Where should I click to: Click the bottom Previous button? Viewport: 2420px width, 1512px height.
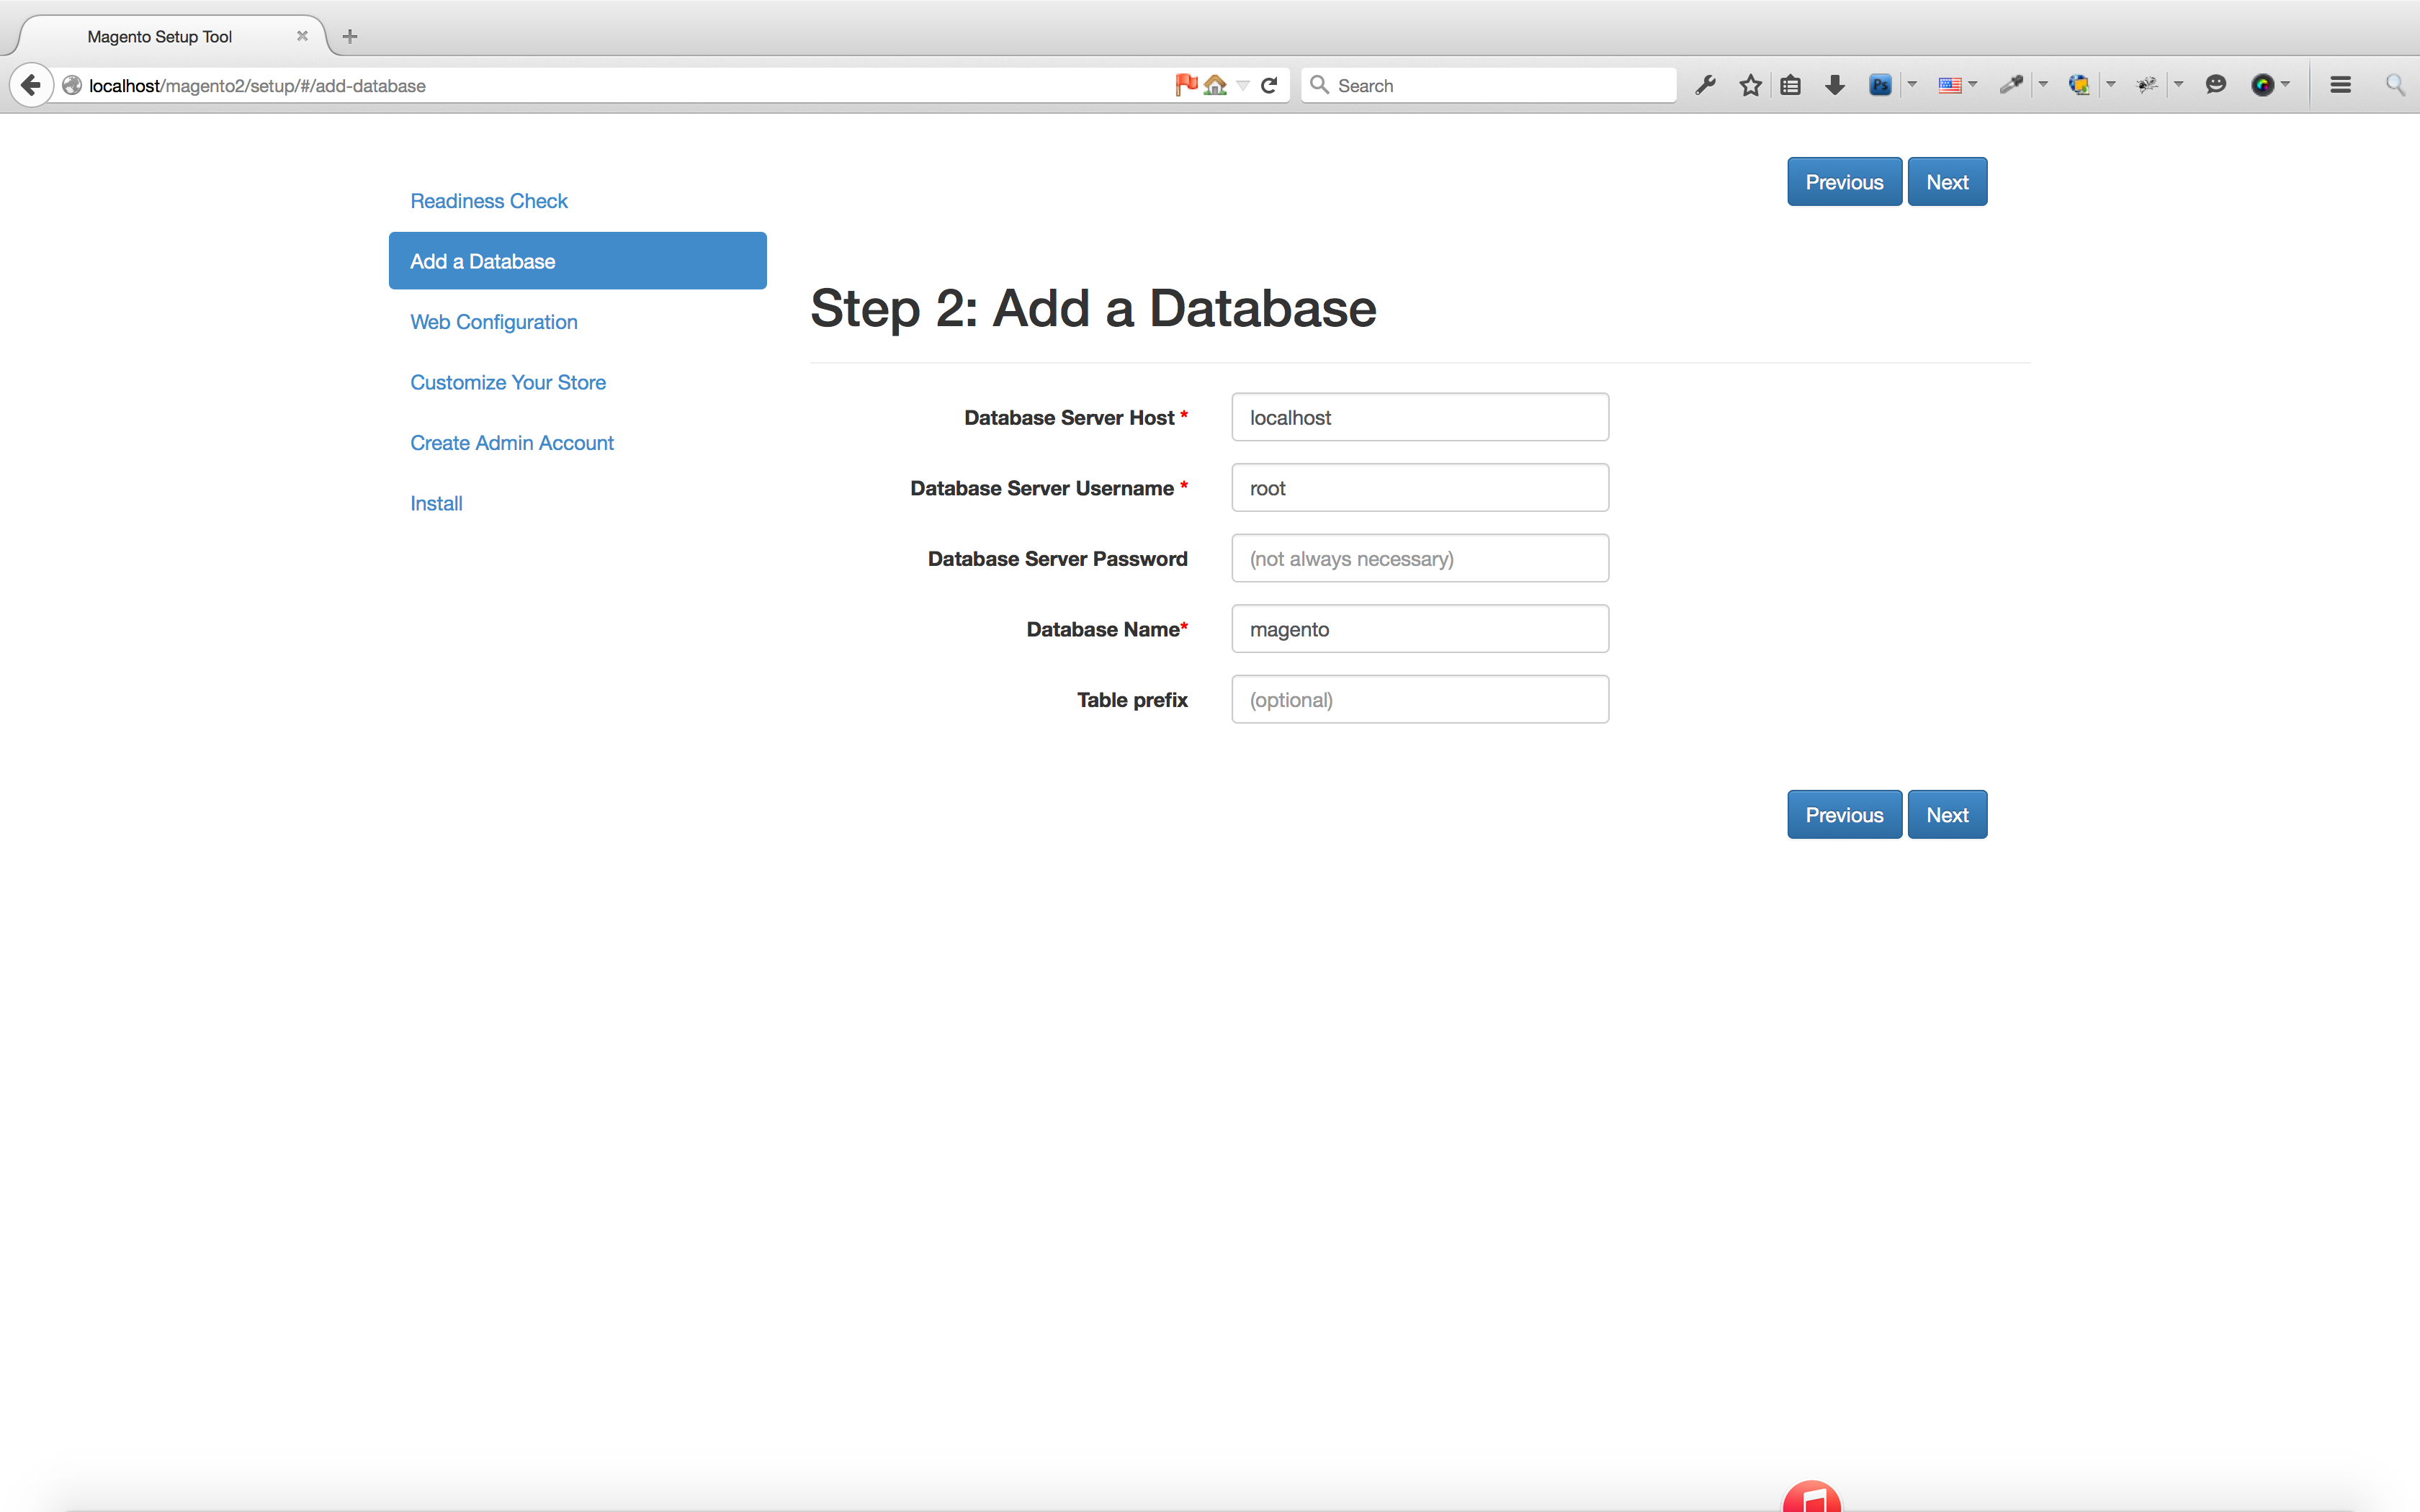click(x=1843, y=815)
